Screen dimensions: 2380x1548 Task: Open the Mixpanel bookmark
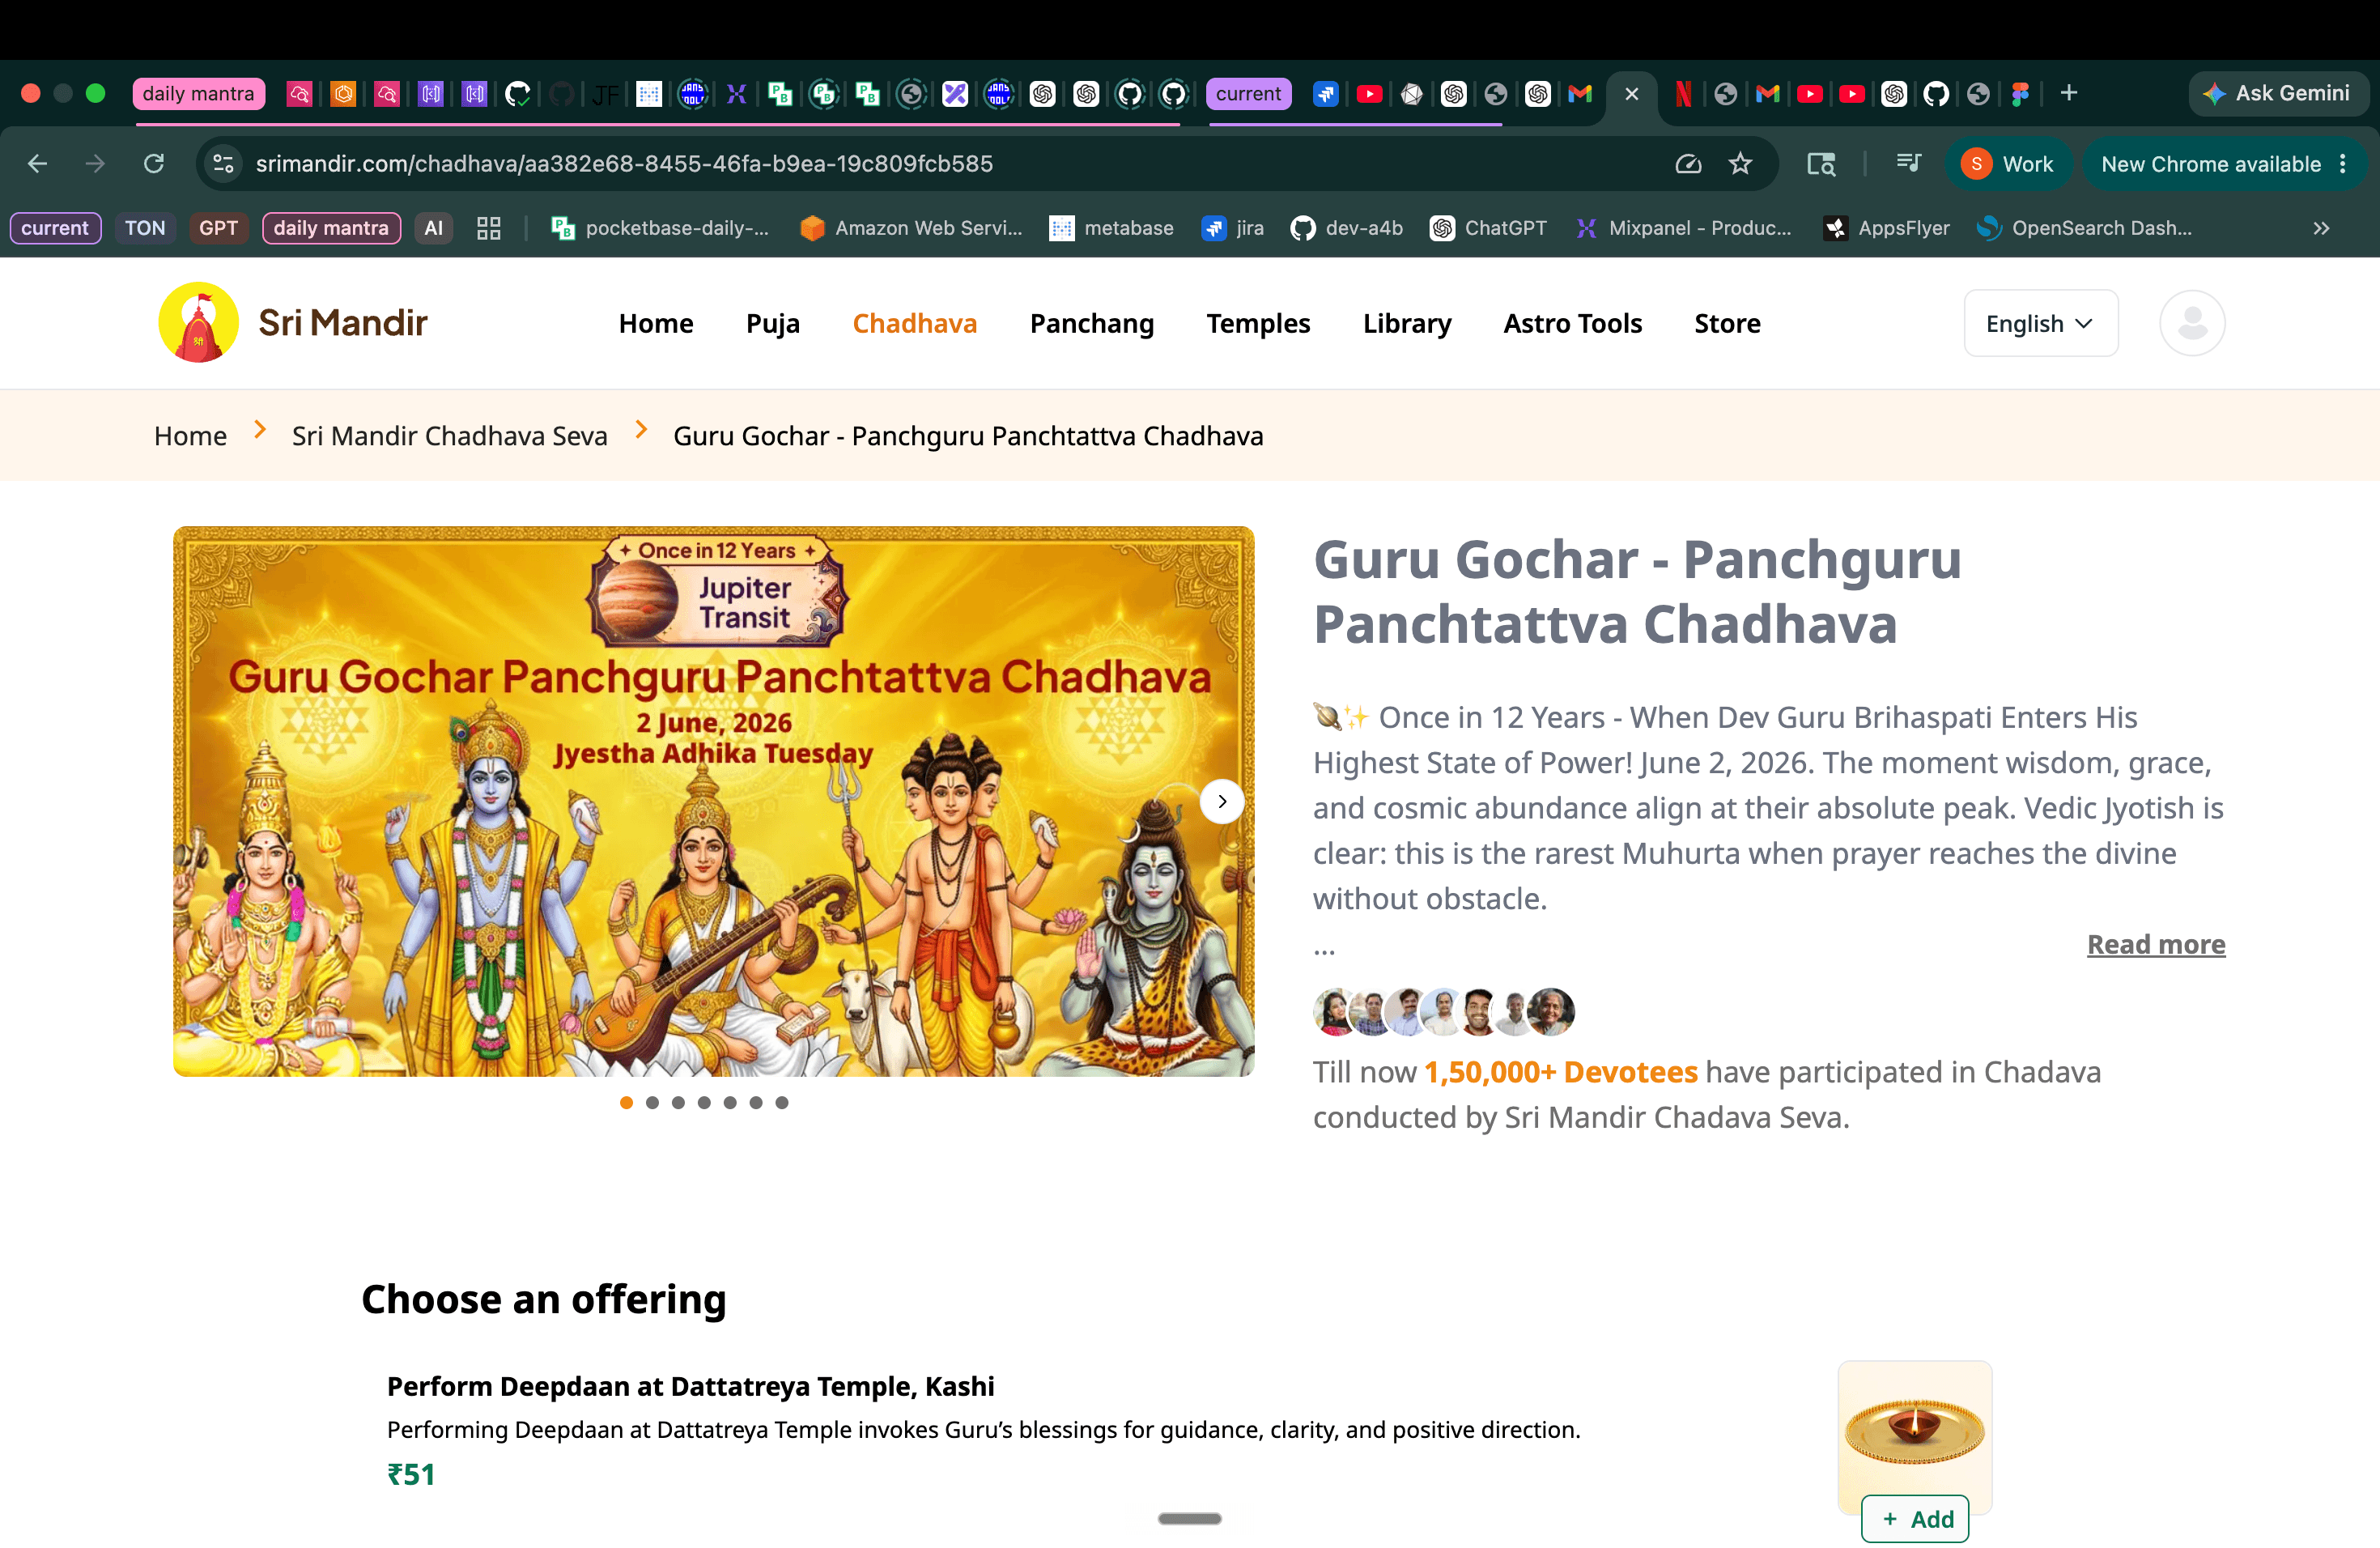1683,228
